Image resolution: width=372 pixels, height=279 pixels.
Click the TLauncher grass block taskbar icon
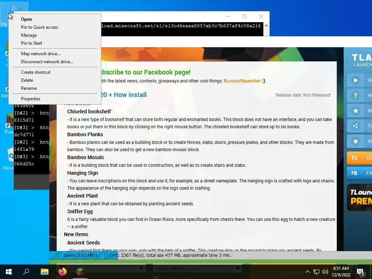coord(80,272)
